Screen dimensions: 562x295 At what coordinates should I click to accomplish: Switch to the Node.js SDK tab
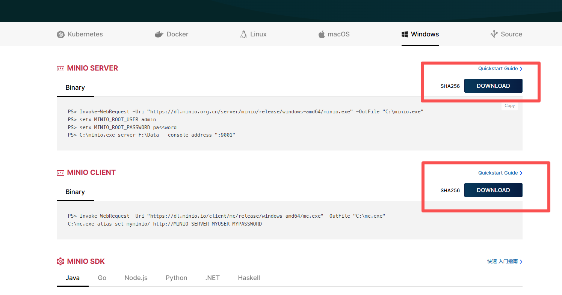(x=136, y=278)
